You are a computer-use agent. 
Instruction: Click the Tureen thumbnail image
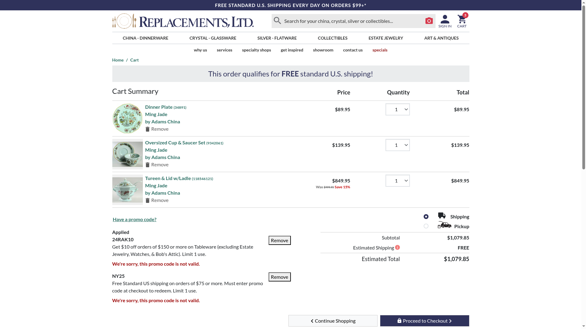(x=127, y=190)
